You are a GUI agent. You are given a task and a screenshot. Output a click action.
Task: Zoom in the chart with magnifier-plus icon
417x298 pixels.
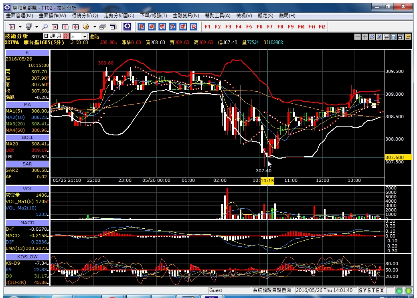coord(379,37)
